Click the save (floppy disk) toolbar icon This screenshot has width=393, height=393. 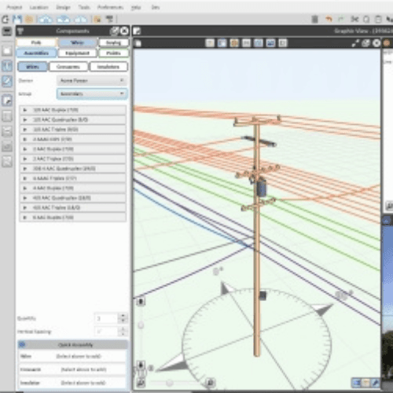[x=17, y=19]
